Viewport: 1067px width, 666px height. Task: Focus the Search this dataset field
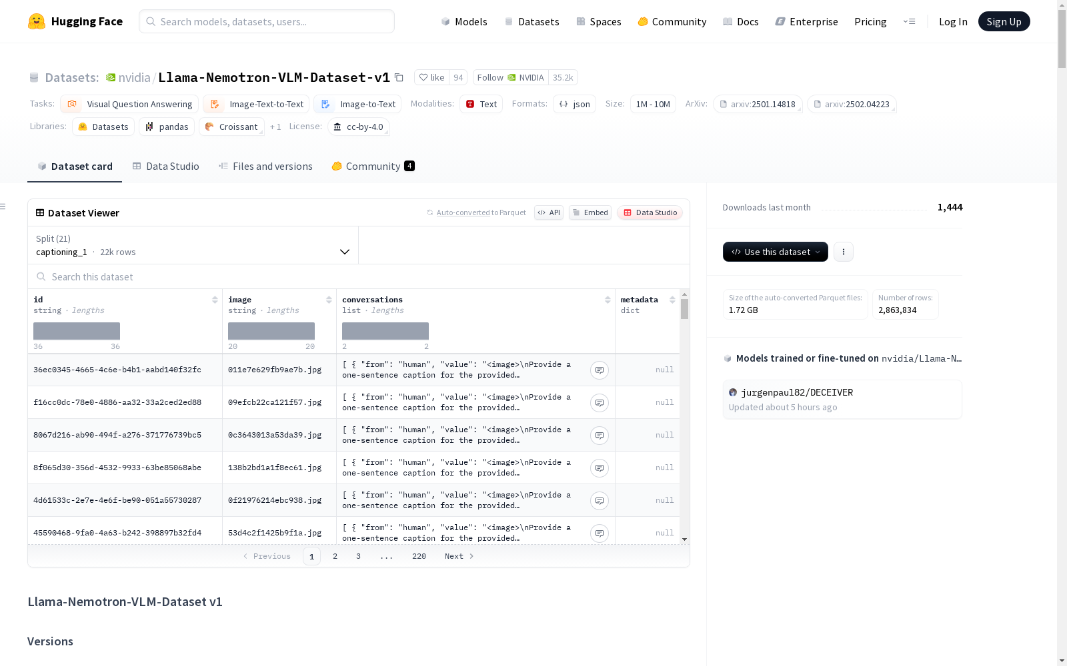tap(359, 276)
